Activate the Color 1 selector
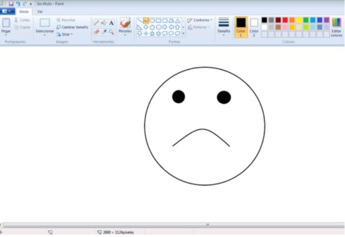Viewport: 345px width, 237px height. 241,27
